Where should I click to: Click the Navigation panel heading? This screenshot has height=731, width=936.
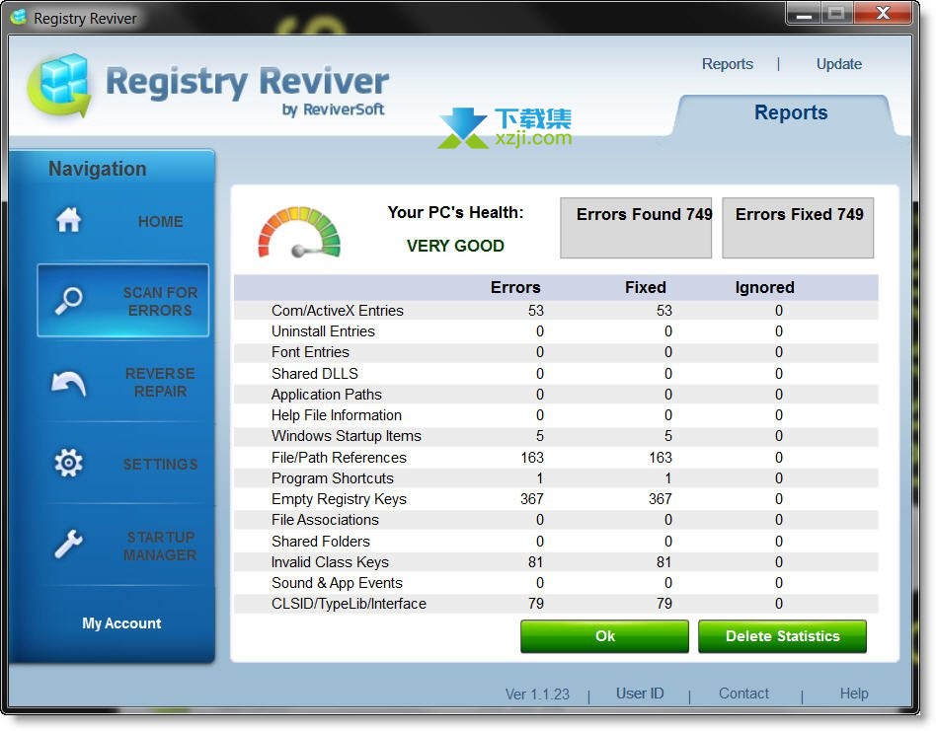pos(98,169)
